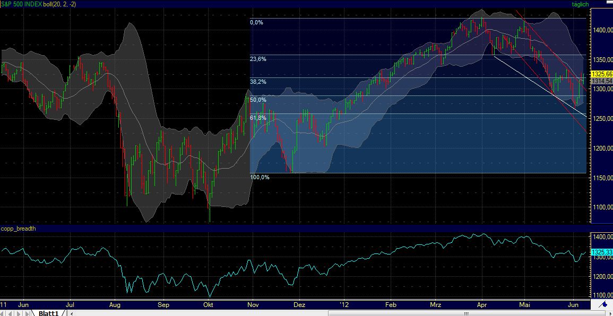Click the small left chevron beside Blatt1 tab
Viewport: 613px width, 316px height.
pyautogui.click(x=71, y=313)
